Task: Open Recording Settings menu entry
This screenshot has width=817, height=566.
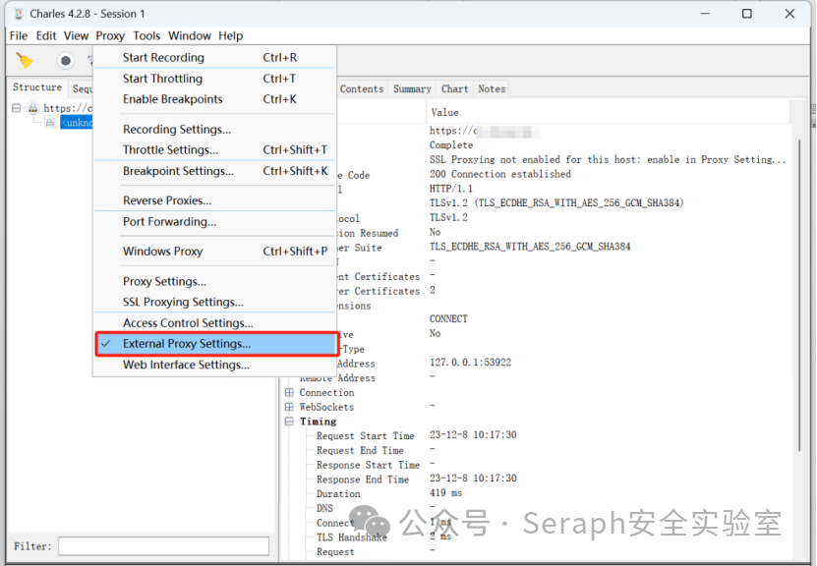Action: (215, 129)
